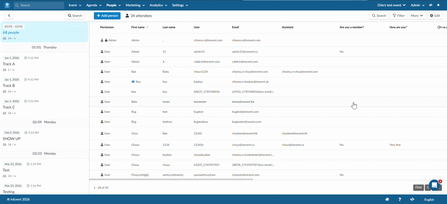Click the attendee list Search button
The height and width of the screenshot is (204, 447).
379,16
